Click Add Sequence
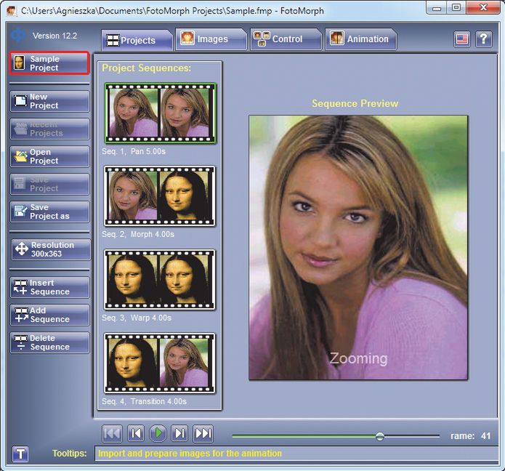505x471 pixels. point(50,315)
